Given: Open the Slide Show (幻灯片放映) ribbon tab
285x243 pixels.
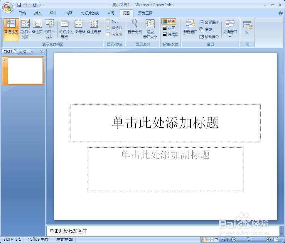Looking at the screenshot, I should tap(90, 13).
